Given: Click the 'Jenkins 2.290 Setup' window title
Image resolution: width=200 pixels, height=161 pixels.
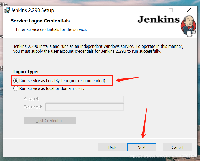Looking at the screenshot, I should coord(32,10).
